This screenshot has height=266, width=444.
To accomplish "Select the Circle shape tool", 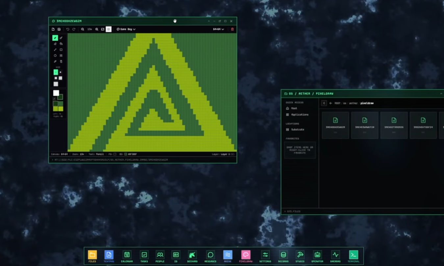I will pyautogui.click(x=55, y=55).
